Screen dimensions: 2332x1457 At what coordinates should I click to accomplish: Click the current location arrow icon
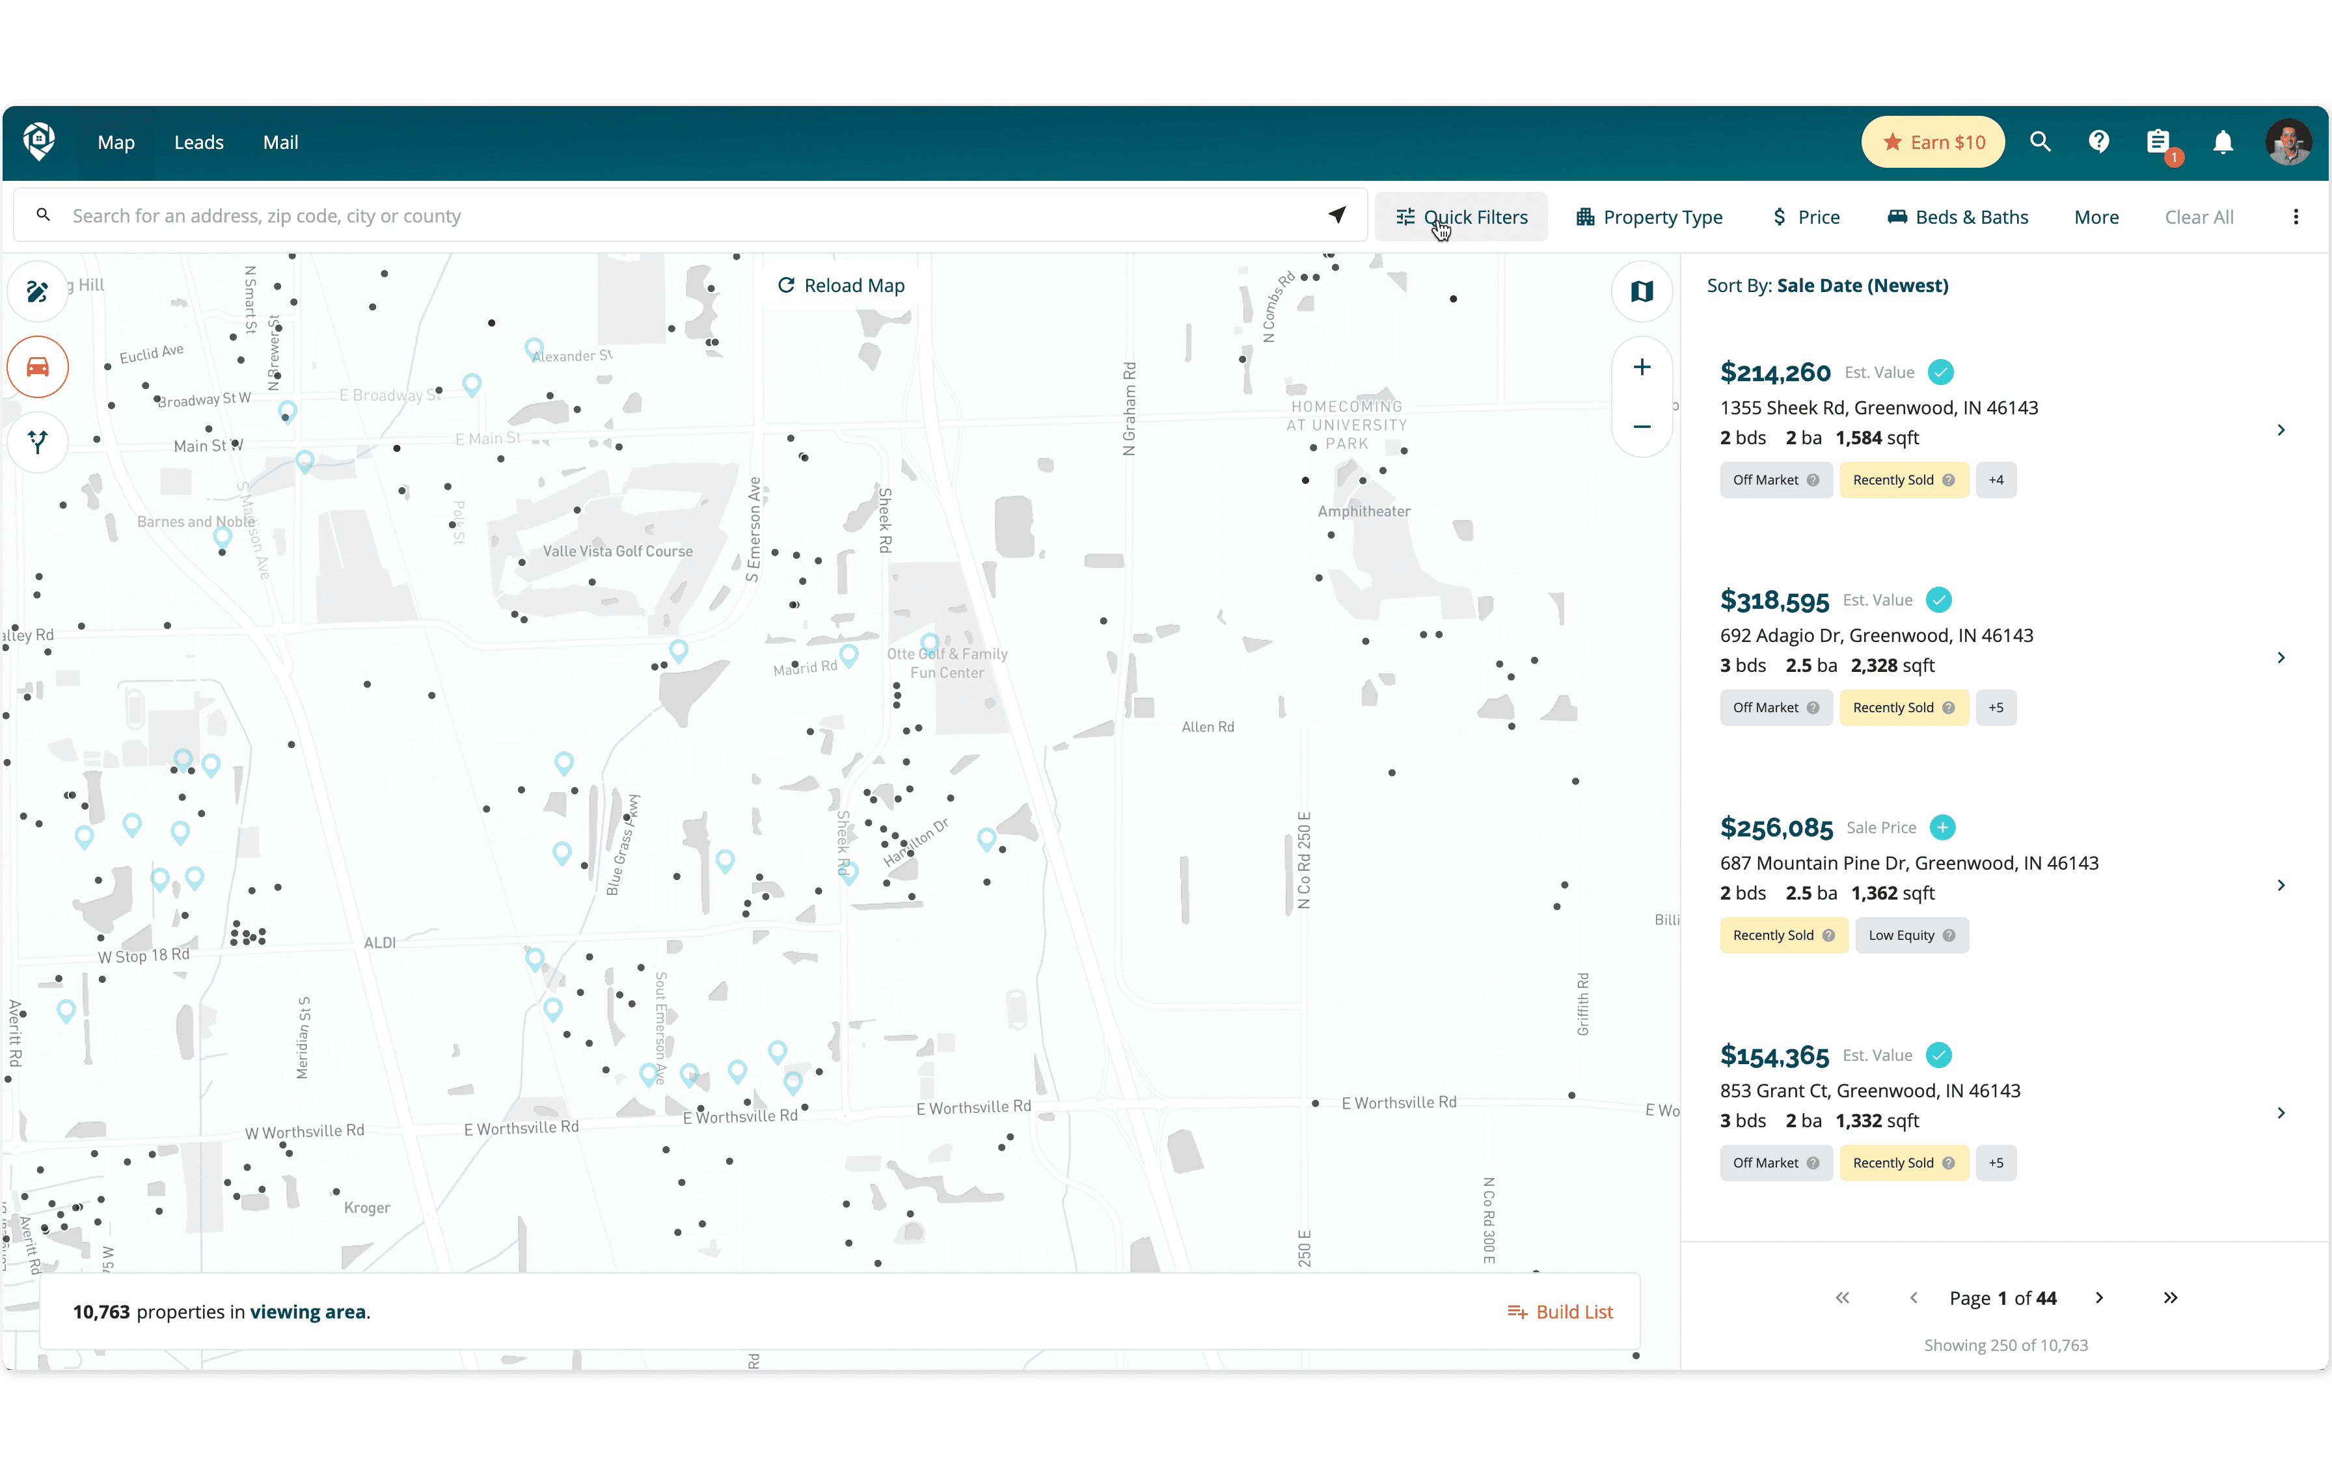[1336, 215]
